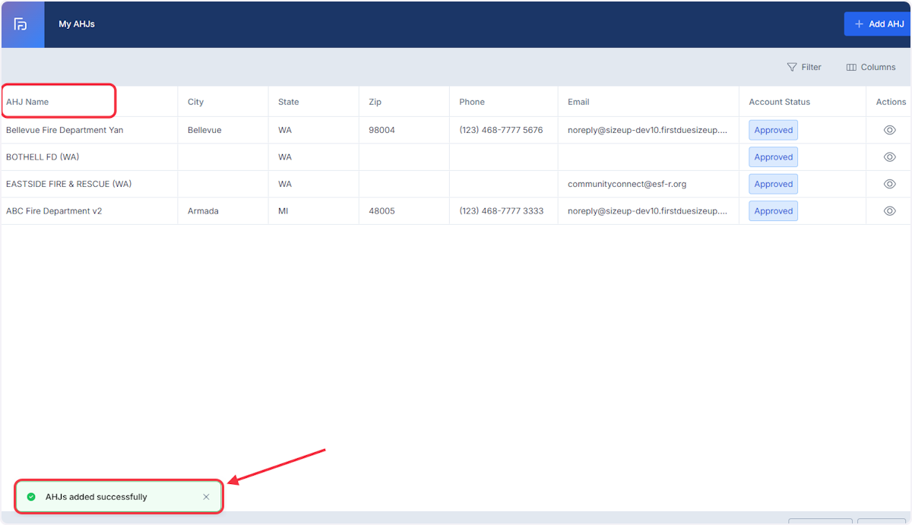This screenshot has height=525, width=912.
Task: Click Approved badge for ABC Fire Department v2
Action: [773, 211]
